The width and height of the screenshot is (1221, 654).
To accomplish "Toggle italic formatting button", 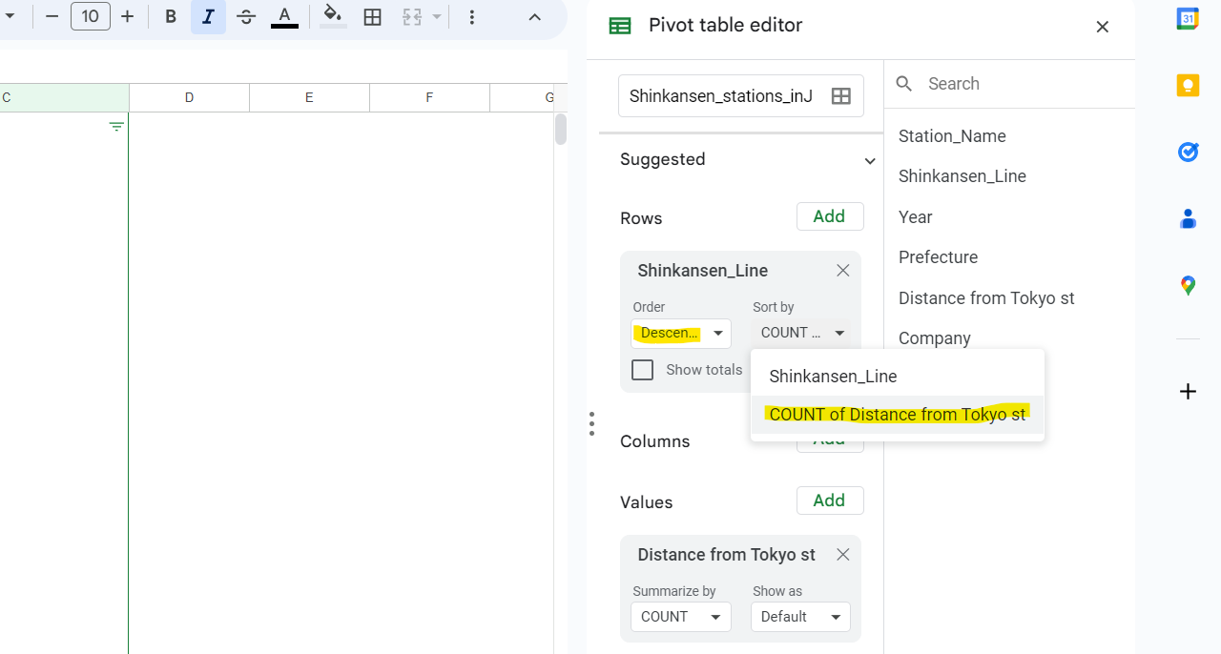I will [208, 17].
